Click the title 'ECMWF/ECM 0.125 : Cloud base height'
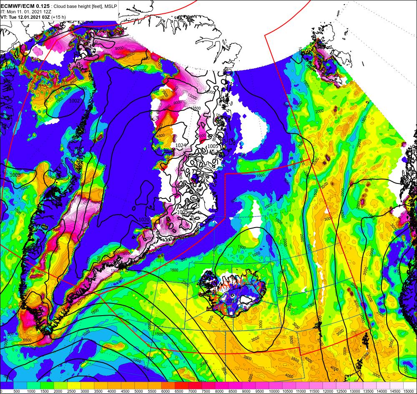 click(x=46, y=6)
